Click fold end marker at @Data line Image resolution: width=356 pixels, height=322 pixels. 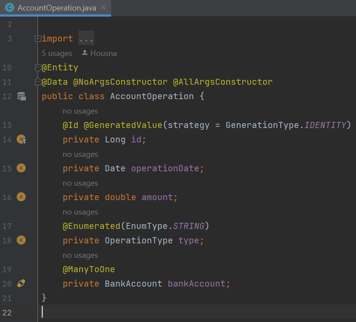[38, 82]
